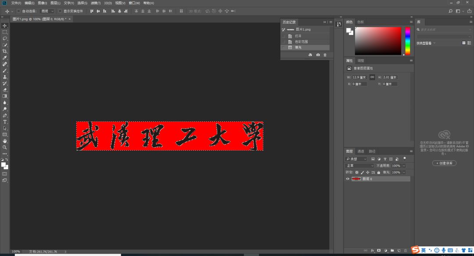Screen dimensions: 474x256
Task: Click the rainbow hue slider strip
Action: tap(408, 41)
